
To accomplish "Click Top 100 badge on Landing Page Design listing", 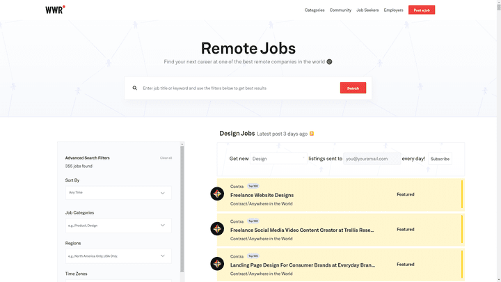I will click(x=253, y=256).
